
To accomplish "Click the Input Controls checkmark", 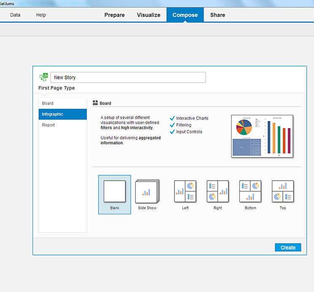I will pyautogui.click(x=172, y=132).
